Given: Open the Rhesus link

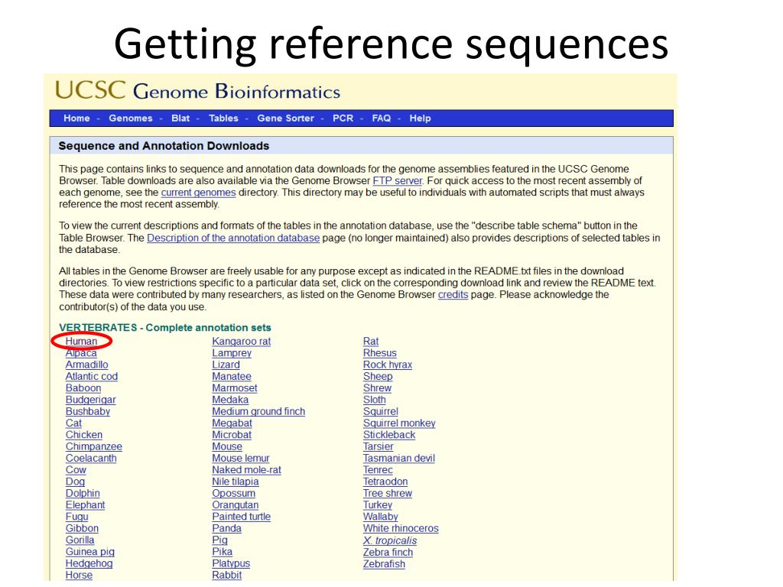Looking at the screenshot, I should [x=380, y=353].
